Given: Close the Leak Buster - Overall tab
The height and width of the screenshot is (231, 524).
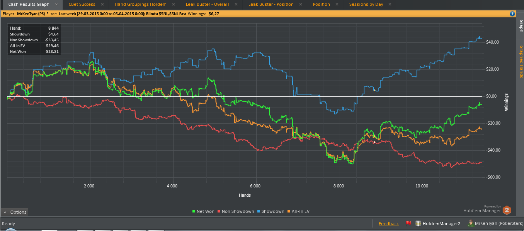Looking at the screenshot, I should pos(236,4).
